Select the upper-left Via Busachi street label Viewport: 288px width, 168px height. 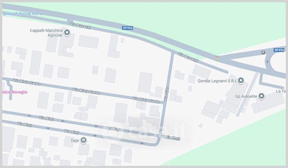coord(80,26)
